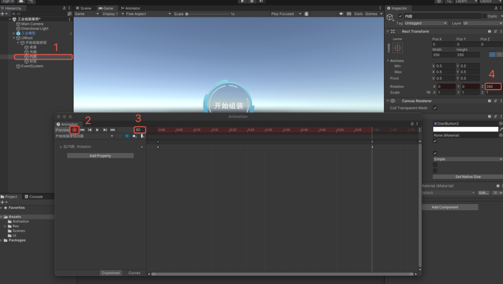This screenshot has height=284, width=503.
Task: Toggle Stats overlay in Game view
Action: coord(358,14)
